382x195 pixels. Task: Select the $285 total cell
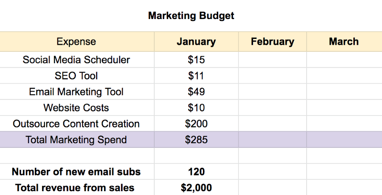click(196, 140)
